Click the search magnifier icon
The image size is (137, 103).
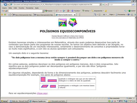coord(133,4)
